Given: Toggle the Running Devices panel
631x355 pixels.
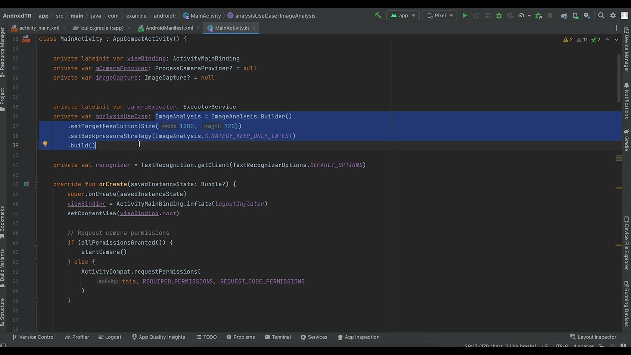Looking at the screenshot, I should [627, 304].
